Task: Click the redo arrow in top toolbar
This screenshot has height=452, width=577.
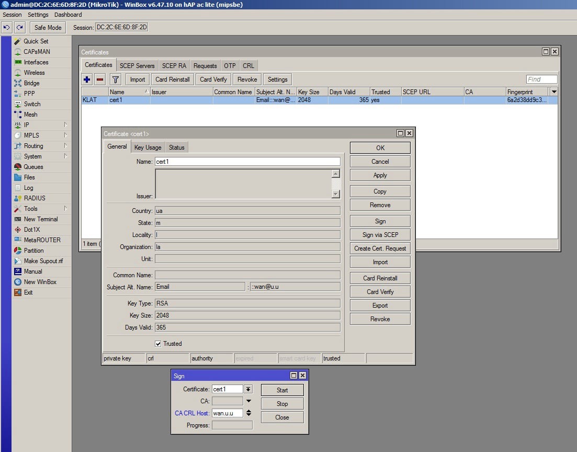Action: click(x=20, y=27)
